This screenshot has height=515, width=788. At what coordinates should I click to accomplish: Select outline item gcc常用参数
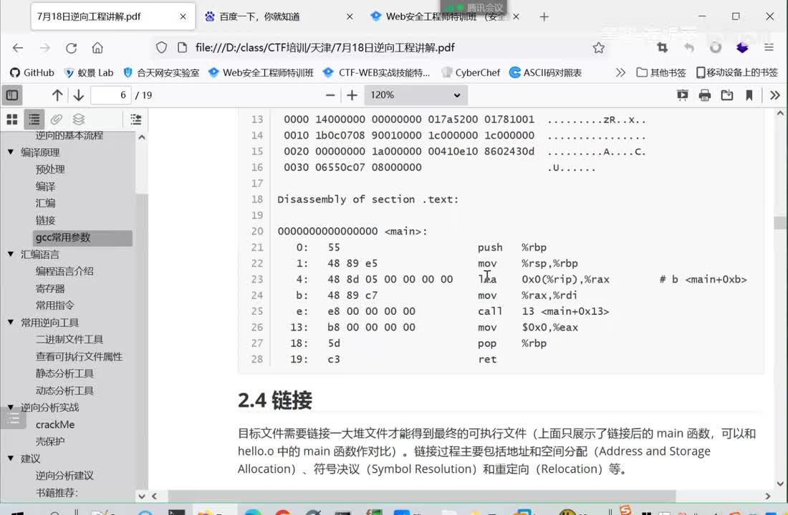click(x=83, y=237)
